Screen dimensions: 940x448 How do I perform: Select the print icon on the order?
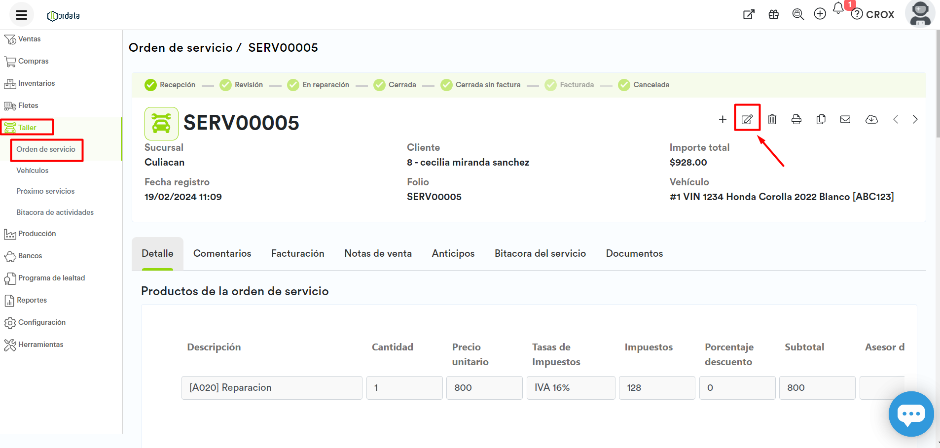click(796, 119)
